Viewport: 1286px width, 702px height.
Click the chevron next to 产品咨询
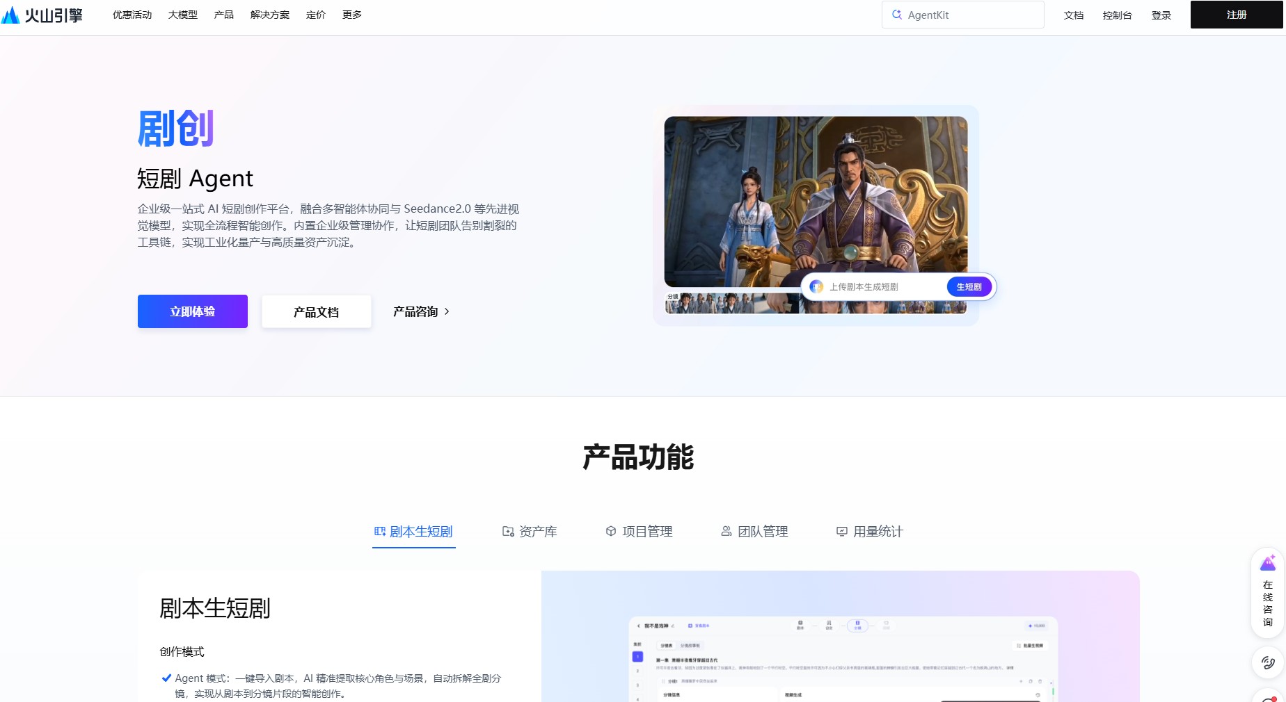click(447, 311)
